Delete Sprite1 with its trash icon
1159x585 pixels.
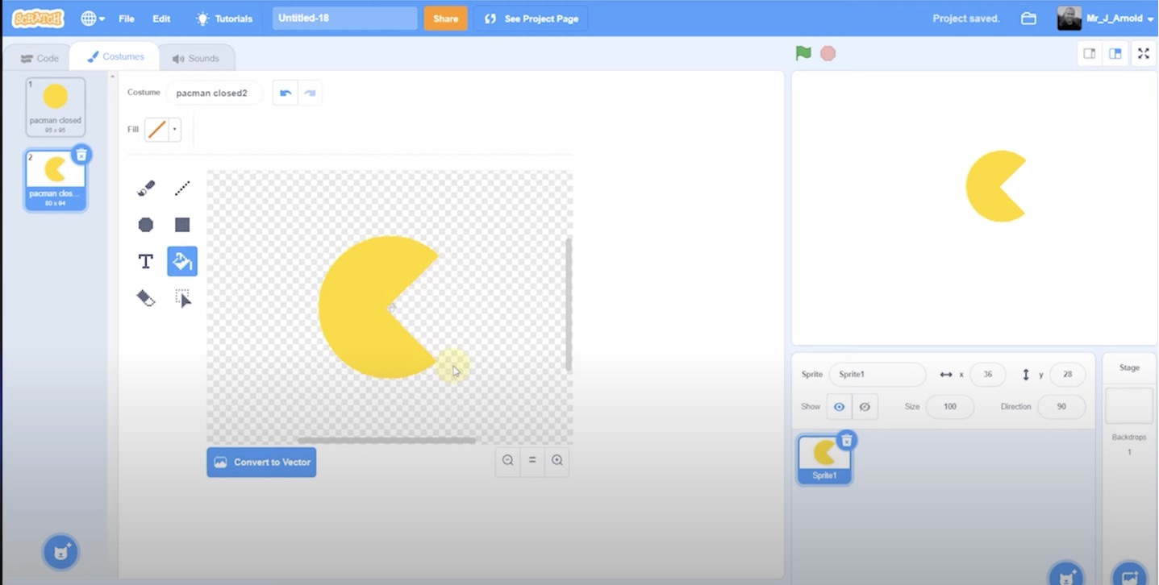(846, 440)
